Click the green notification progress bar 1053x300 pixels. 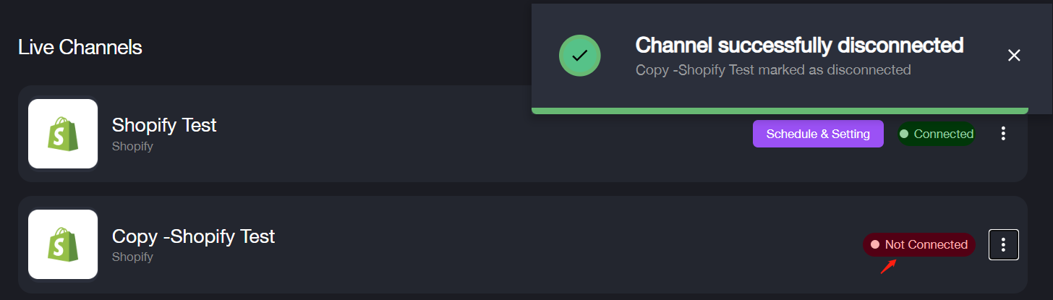[780, 111]
